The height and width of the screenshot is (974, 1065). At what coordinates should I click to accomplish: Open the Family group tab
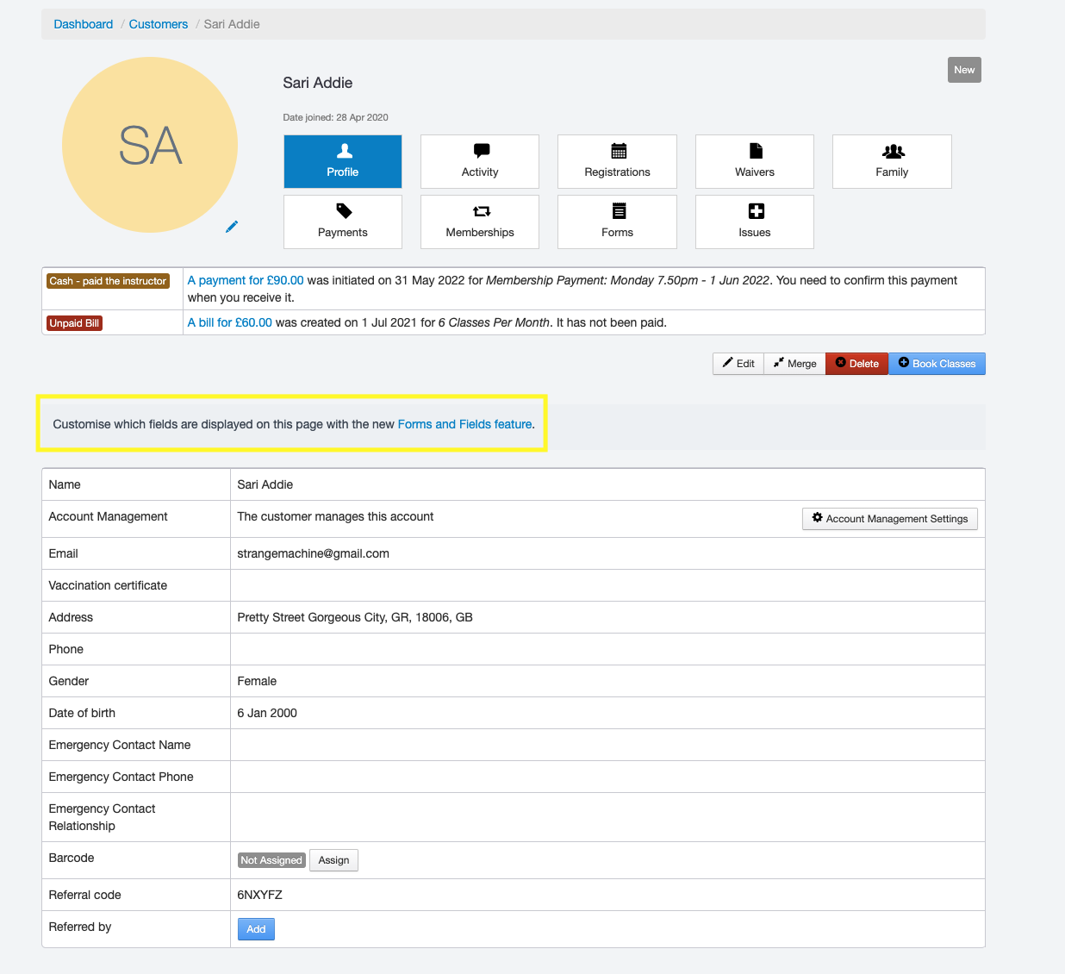point(892,161)
